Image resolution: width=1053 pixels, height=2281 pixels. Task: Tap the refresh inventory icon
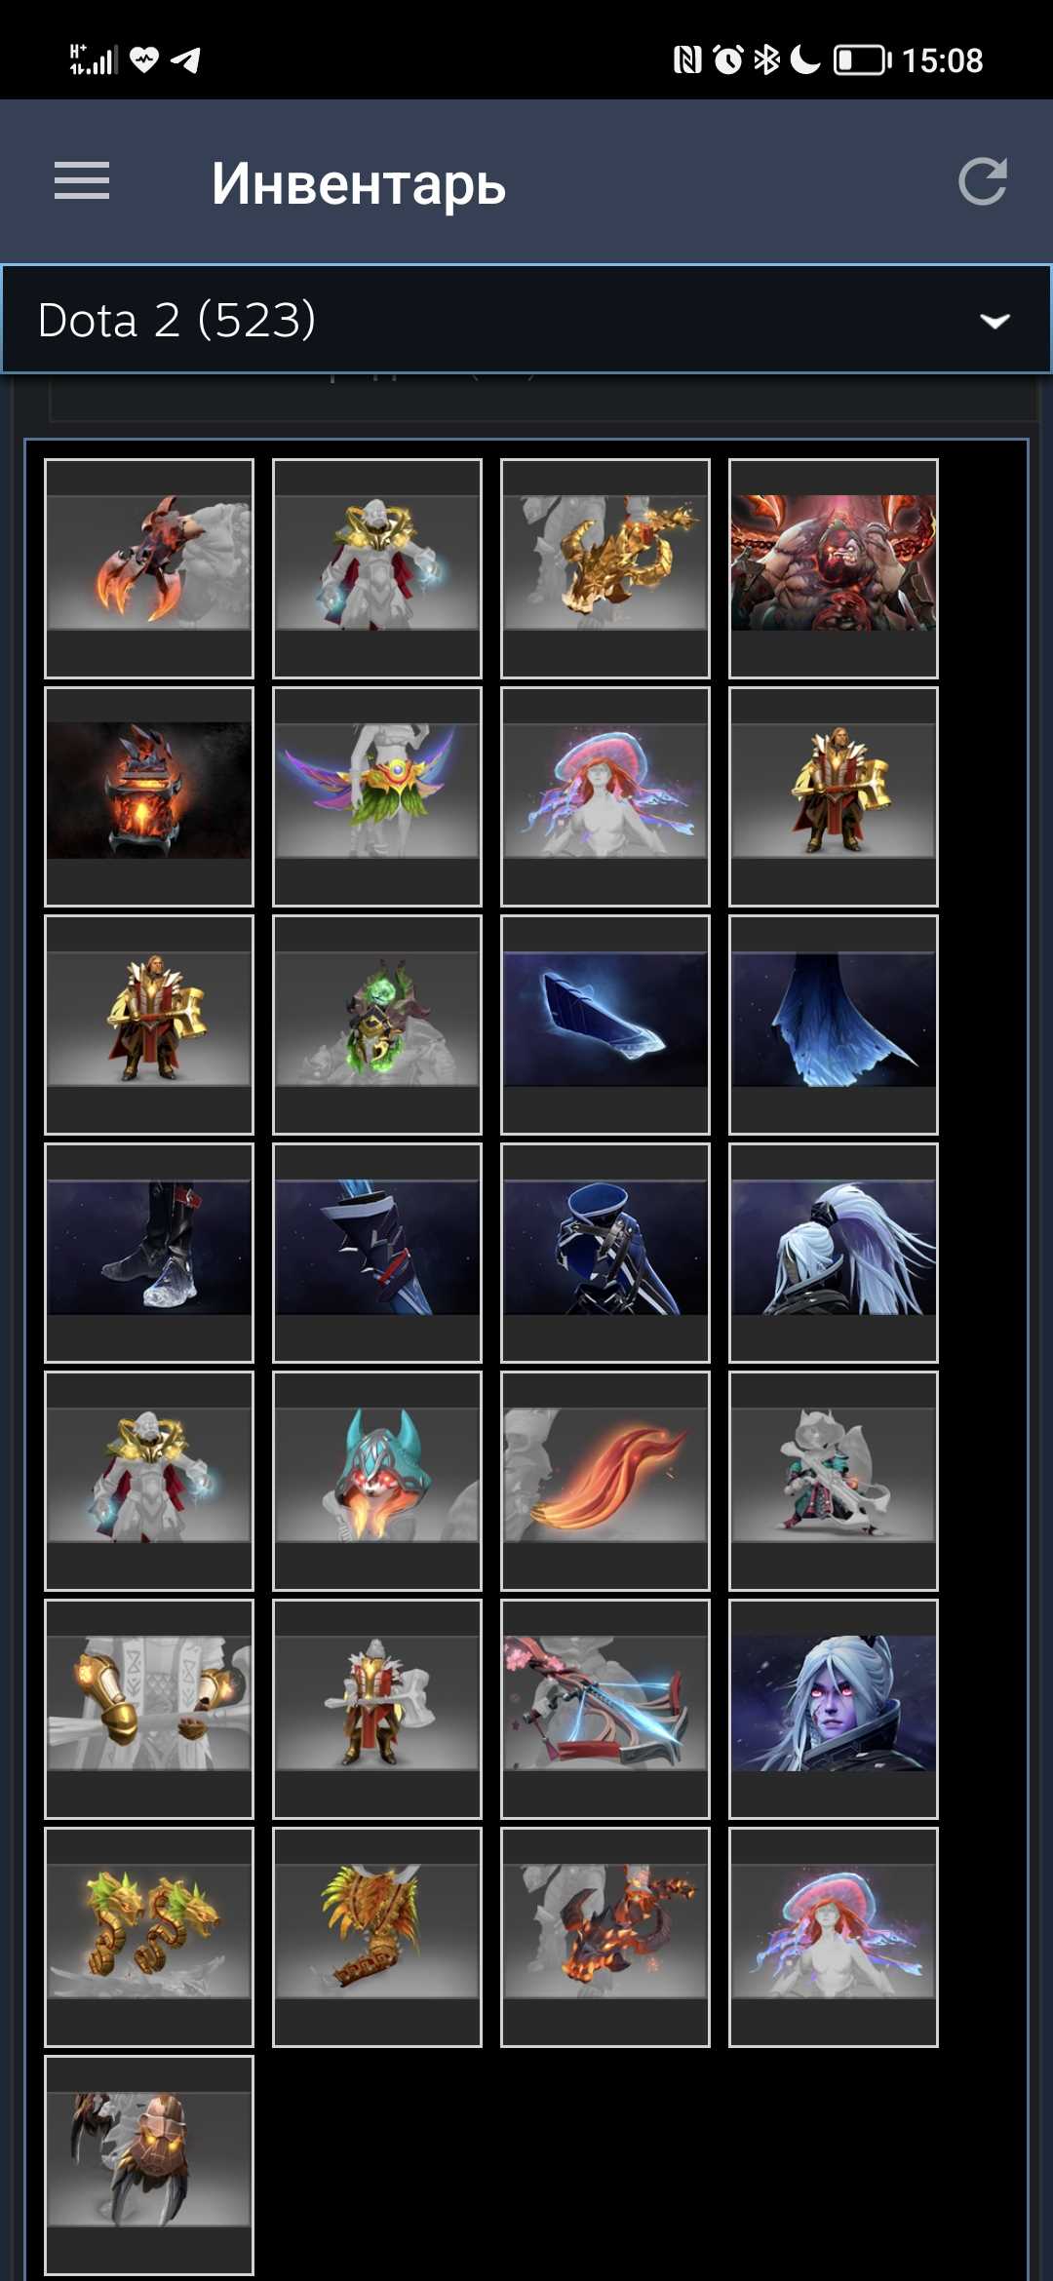click(x=982, y=181)
